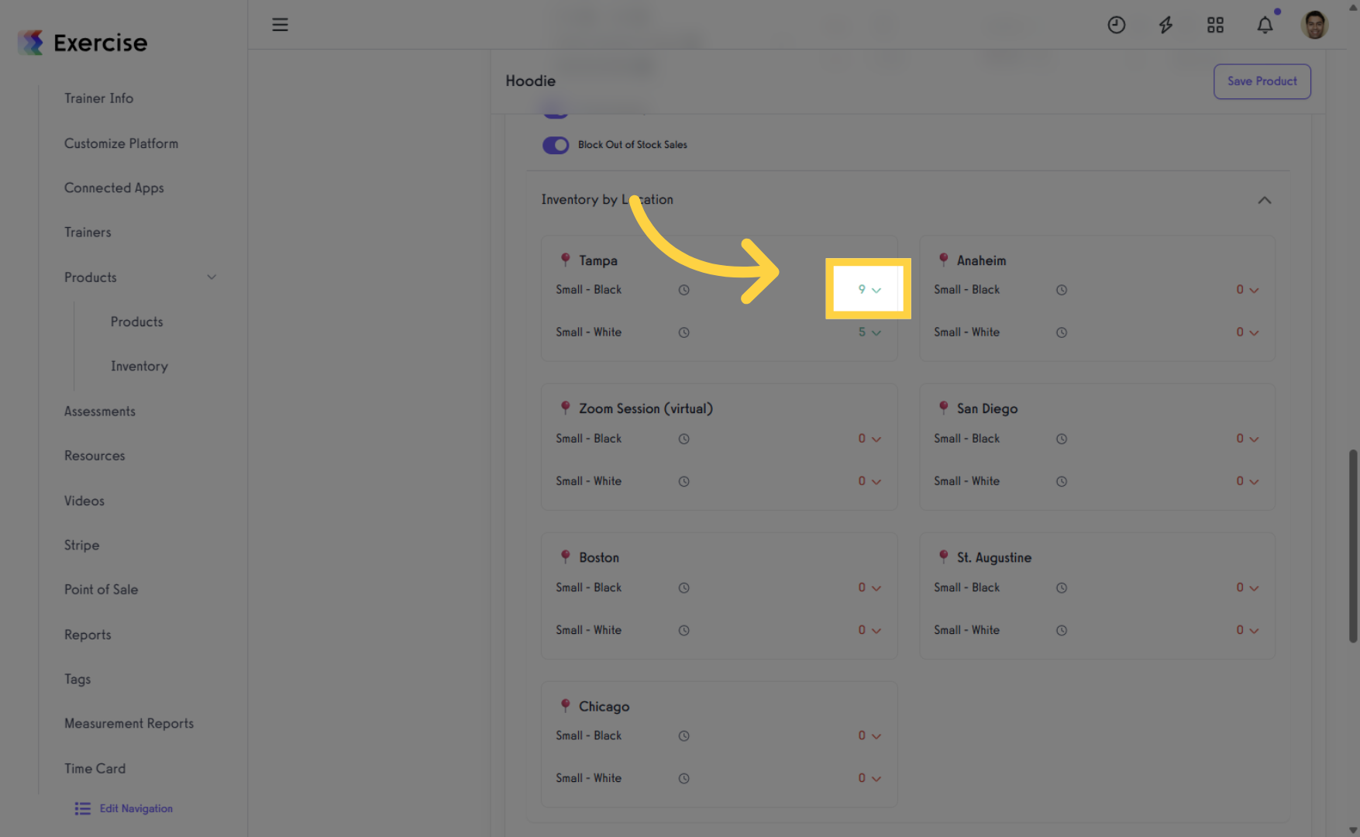Viewport: 1360px width, 837px height.
Task: Open the hamburger menu icon
Action: [280, 25]
